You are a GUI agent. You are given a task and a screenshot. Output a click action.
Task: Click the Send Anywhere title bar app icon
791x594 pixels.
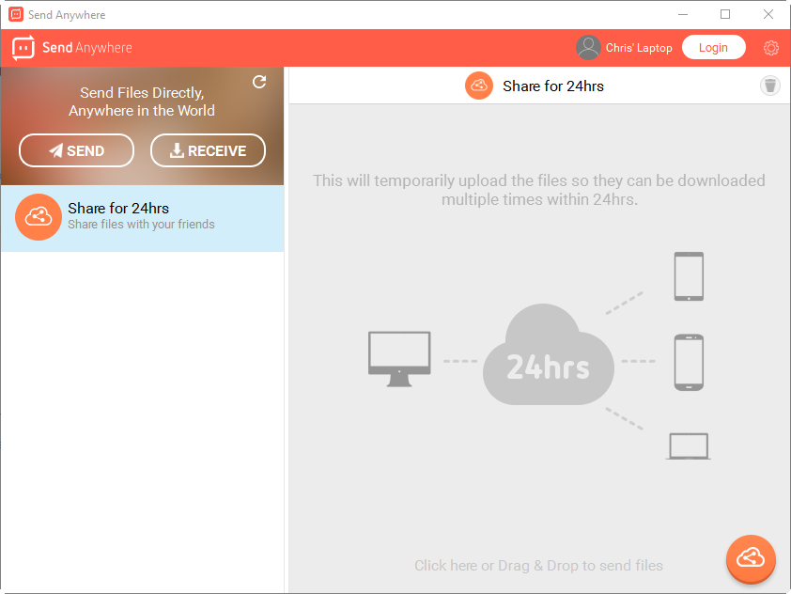(15, 15)
